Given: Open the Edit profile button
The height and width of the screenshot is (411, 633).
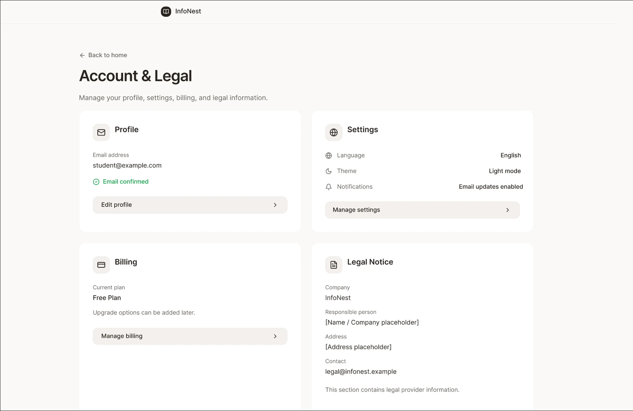Looking at the screenshot, I should click(190, 205).
